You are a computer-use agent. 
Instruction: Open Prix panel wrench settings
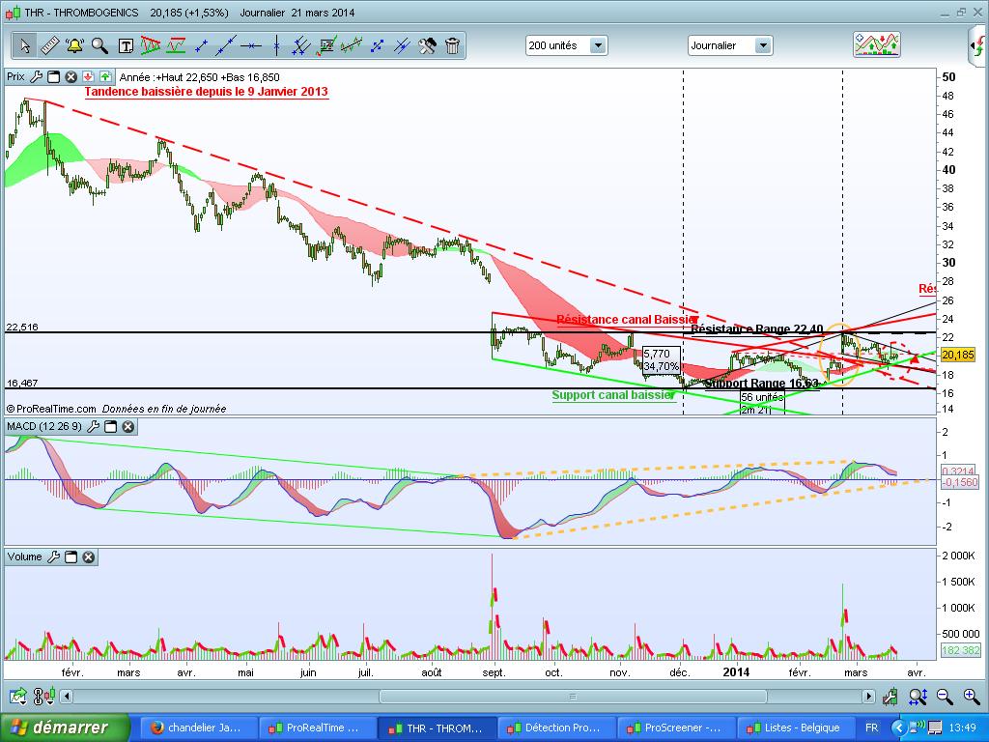coord(37,77)
